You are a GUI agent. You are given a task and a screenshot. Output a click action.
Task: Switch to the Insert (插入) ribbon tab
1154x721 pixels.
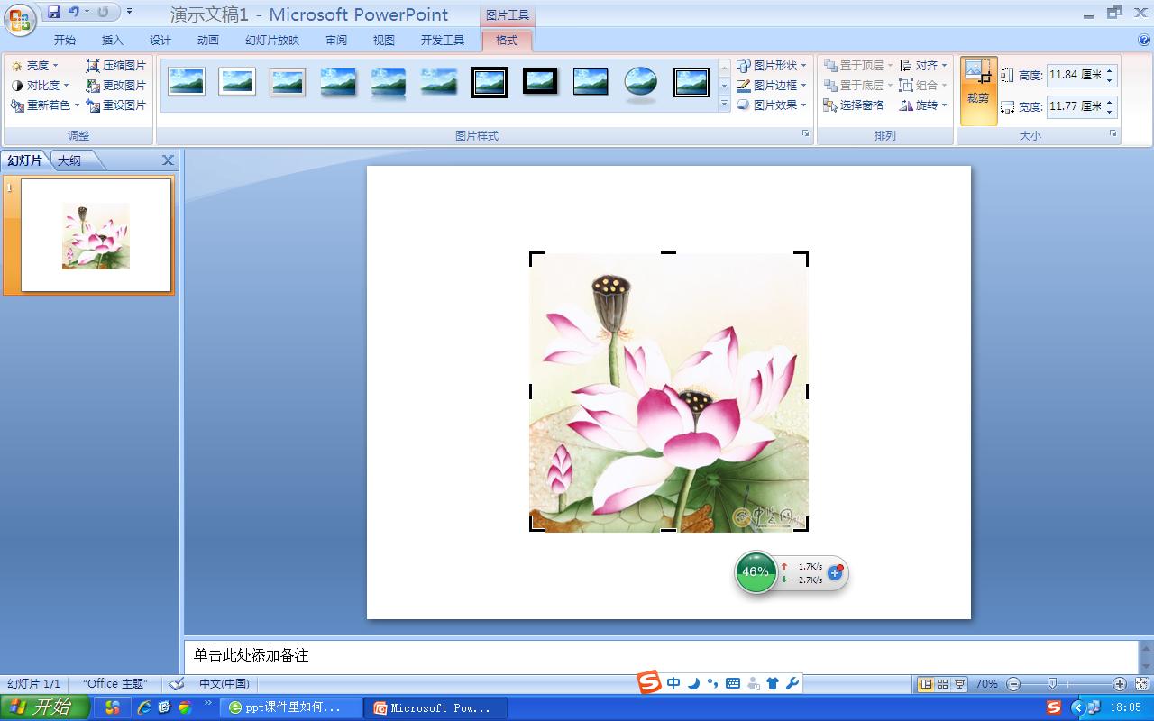coord(113,40)
